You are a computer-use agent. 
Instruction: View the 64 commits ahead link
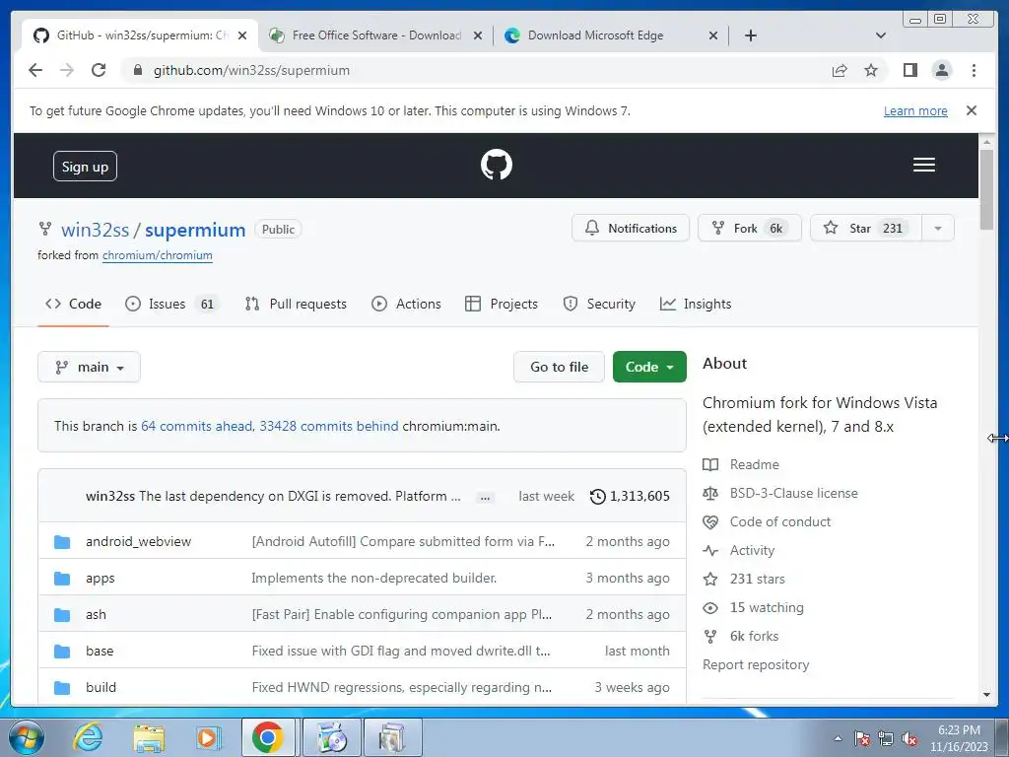(x=196, y=426)
